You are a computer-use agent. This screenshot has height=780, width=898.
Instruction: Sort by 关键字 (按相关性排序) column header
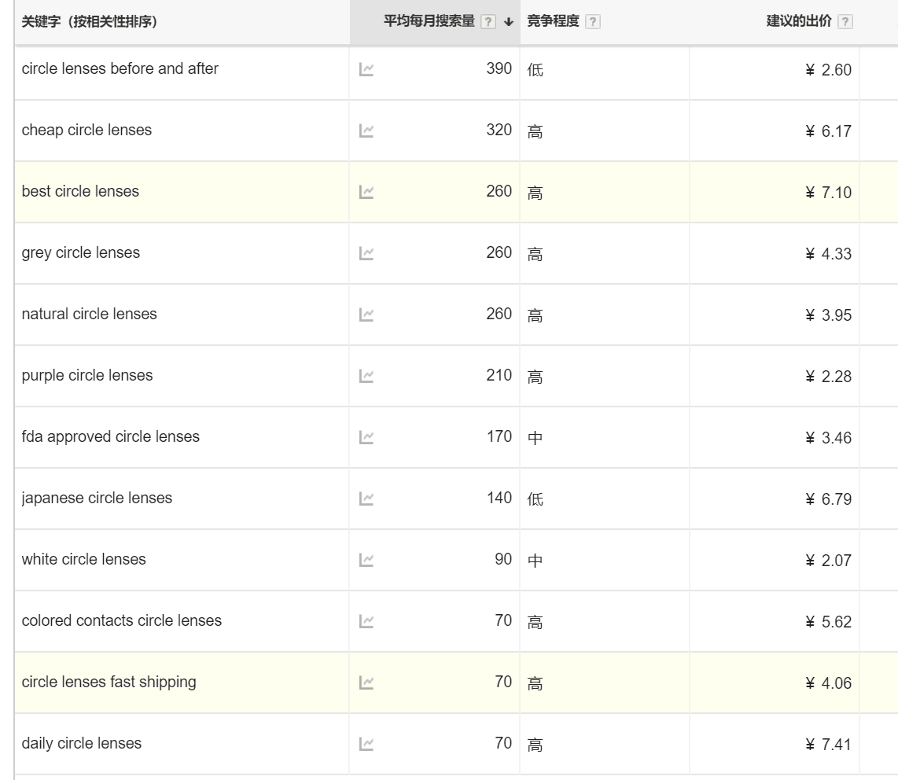pos(90,22)
